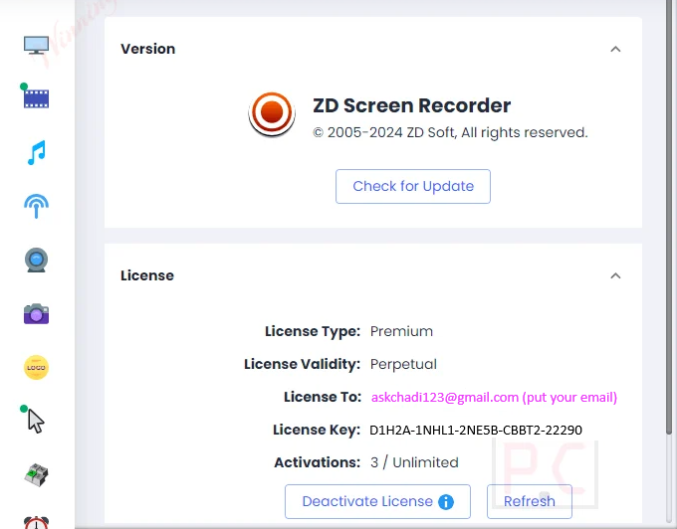The image size is (677, 529).
Task: Click the Refresh button
Action: [x=530, y=501]
